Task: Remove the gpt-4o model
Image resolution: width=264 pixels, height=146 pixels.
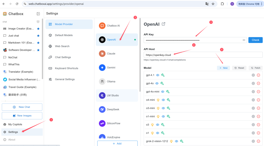Action: [258, 83]
